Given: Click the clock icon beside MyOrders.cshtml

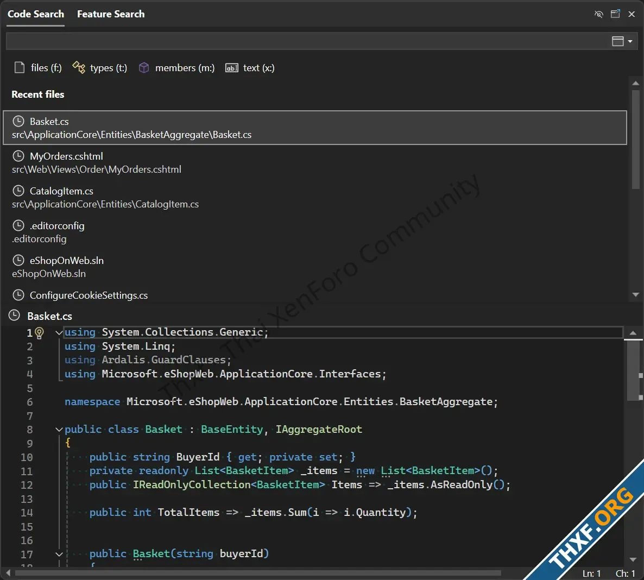Looking at the screenshot, I should click(18, 156).
